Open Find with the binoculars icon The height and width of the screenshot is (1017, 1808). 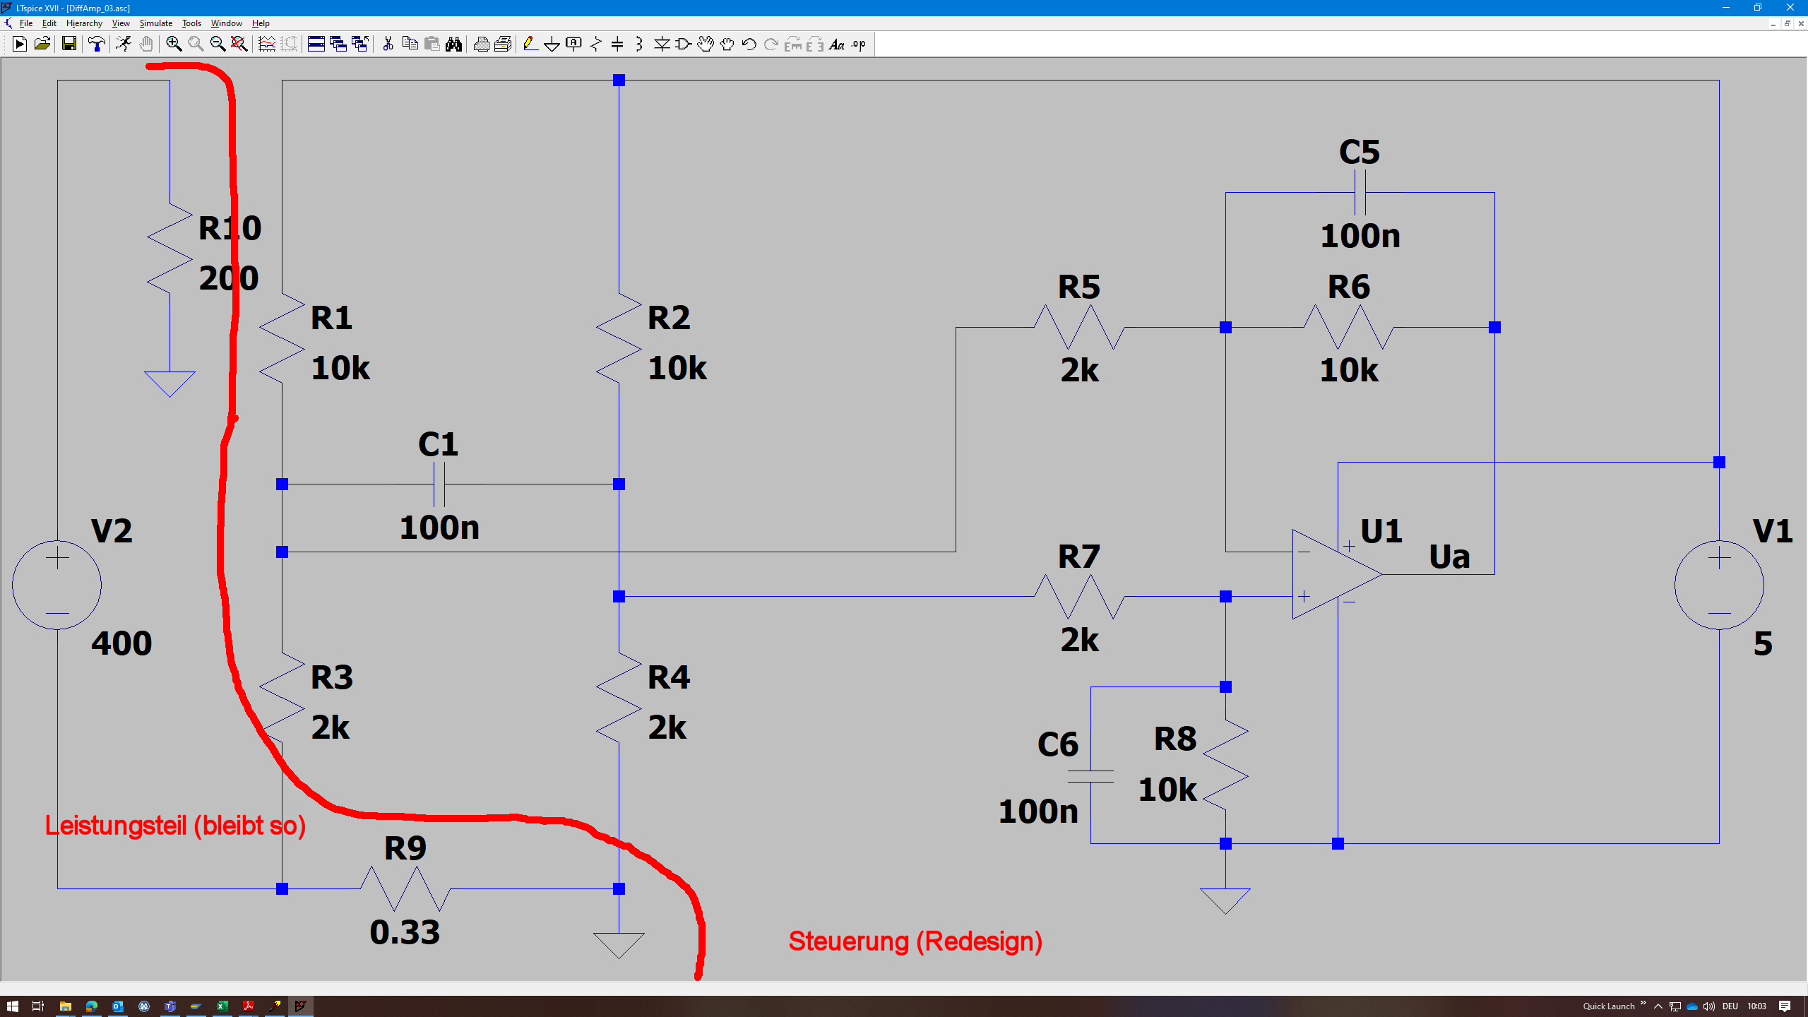click(x=453, y=44)
